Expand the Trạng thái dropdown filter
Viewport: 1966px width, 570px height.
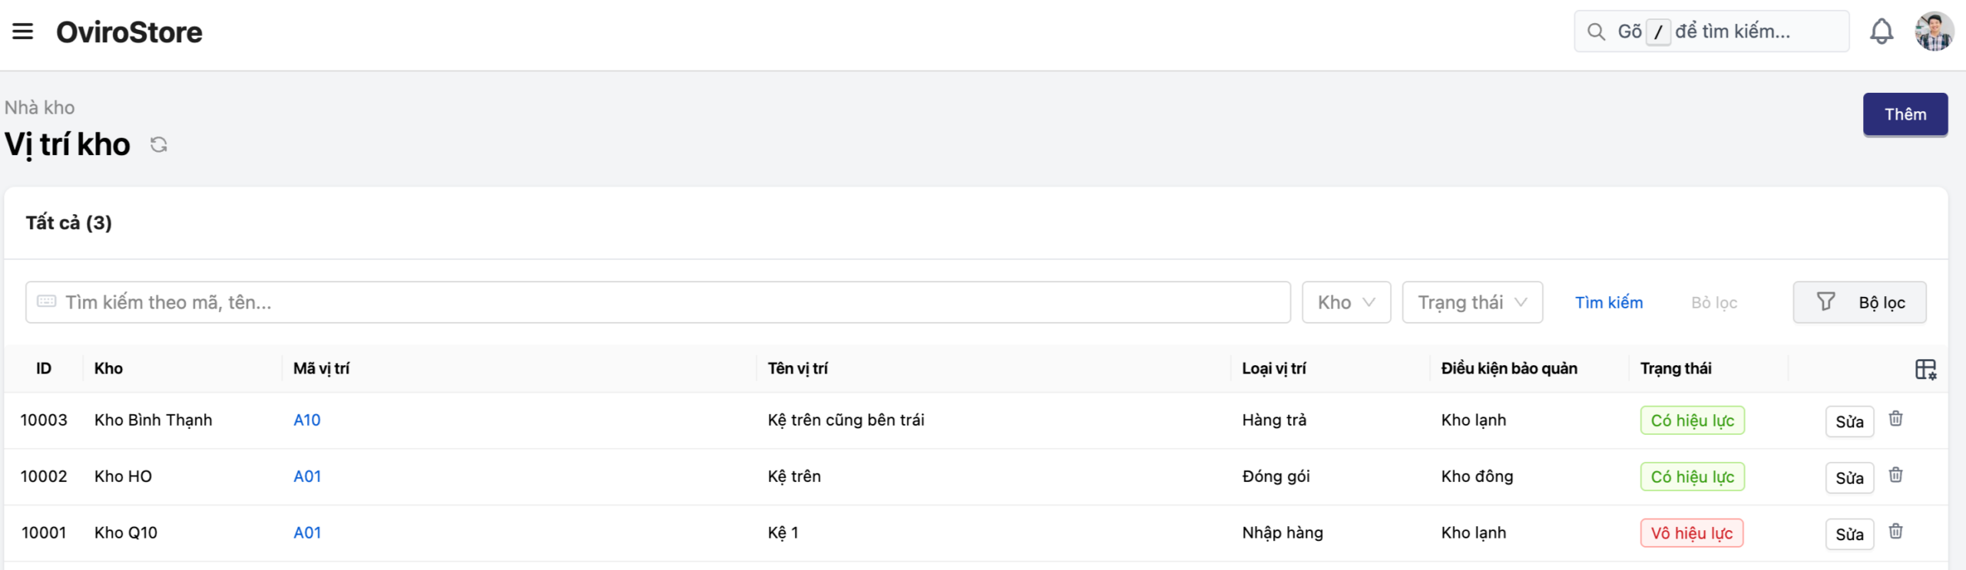[x=1471, y=302]
